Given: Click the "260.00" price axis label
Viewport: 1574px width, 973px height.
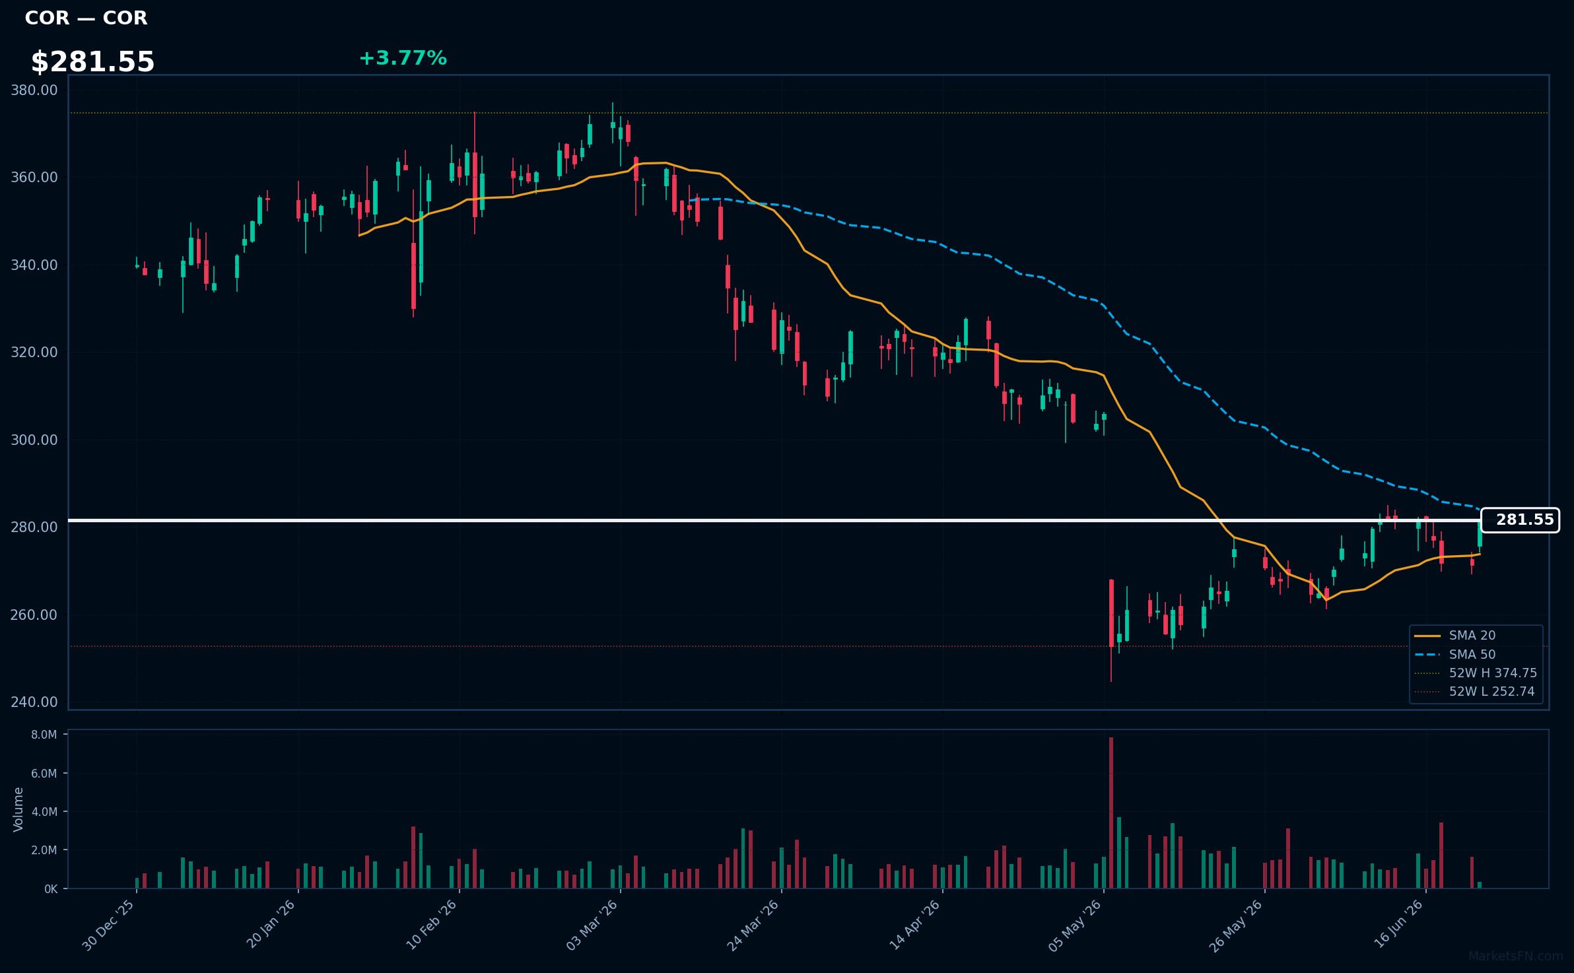Looking at the screenshot, I should [34, 615].
